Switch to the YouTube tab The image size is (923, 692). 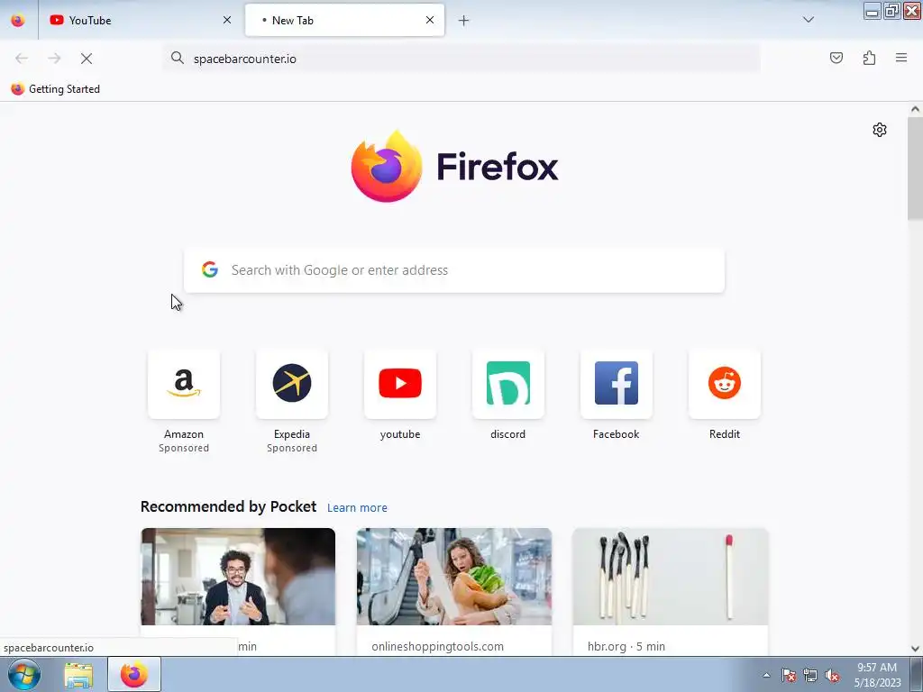pyautogui.click(x=141, y=20)
